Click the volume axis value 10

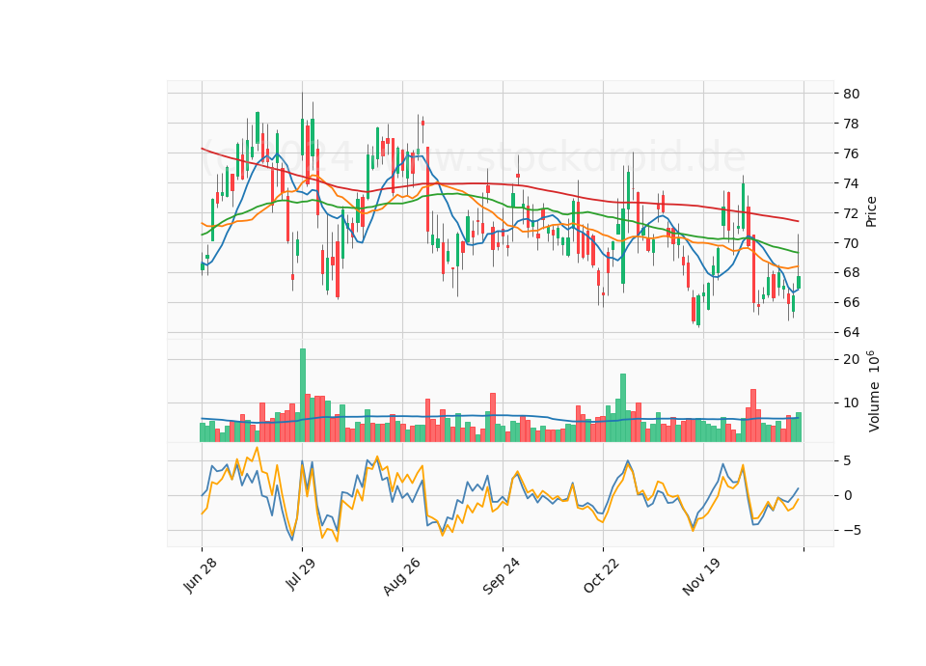851,403
